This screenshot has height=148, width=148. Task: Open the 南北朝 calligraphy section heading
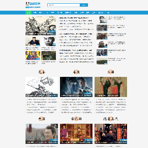pyautogui.click(x=76, y=119)
